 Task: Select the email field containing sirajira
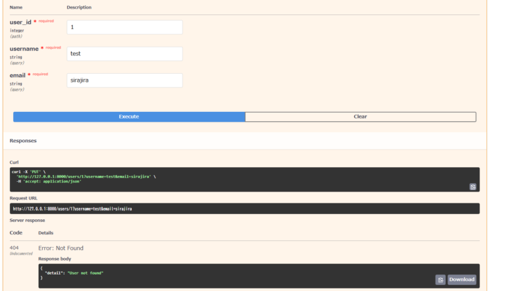click(x=125, y=80)
